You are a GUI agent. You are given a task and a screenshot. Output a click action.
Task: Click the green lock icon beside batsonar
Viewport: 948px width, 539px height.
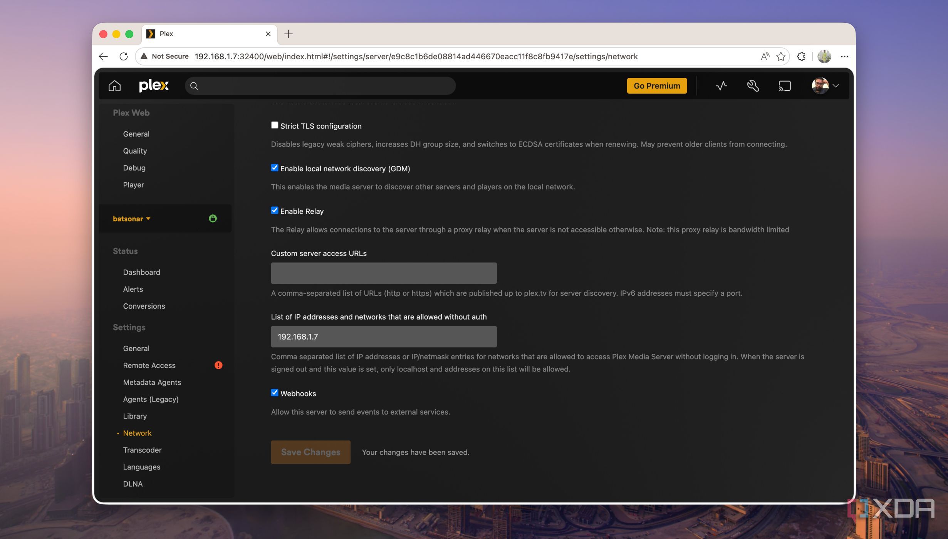point(213,218)
